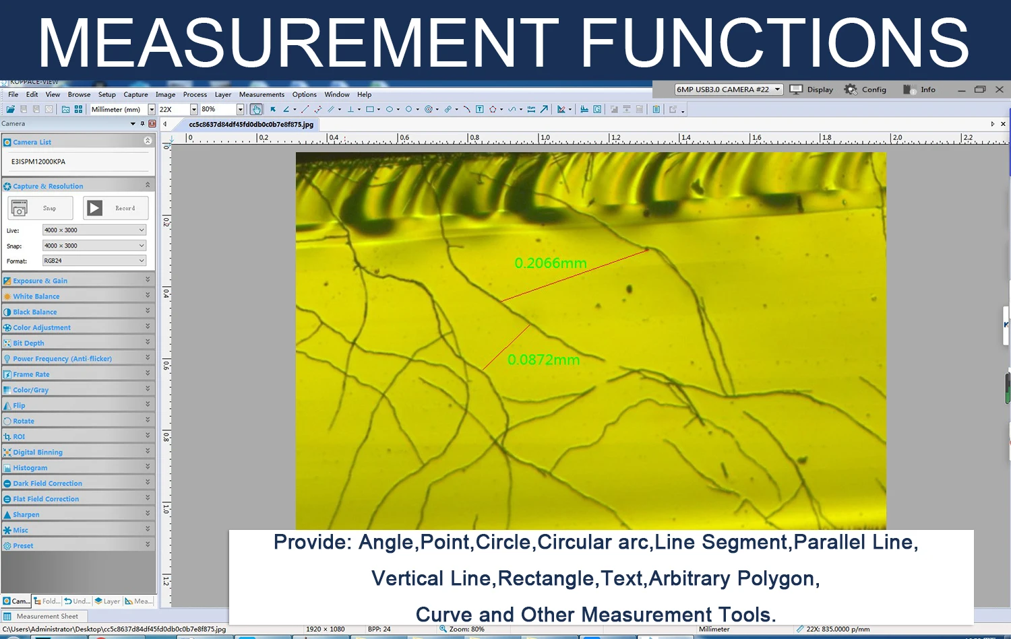Screen dimensions: 1011x639
Task: Choose the Ellipse measurement tool
Action: (x=390, y=109)
